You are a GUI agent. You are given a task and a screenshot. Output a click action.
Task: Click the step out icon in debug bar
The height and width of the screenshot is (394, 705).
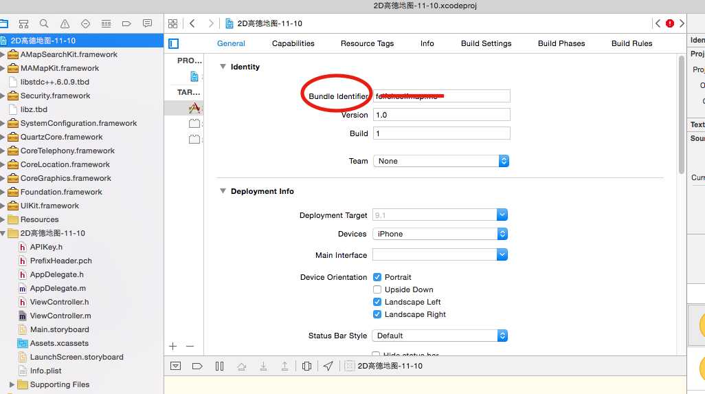(x=284, y=366)
